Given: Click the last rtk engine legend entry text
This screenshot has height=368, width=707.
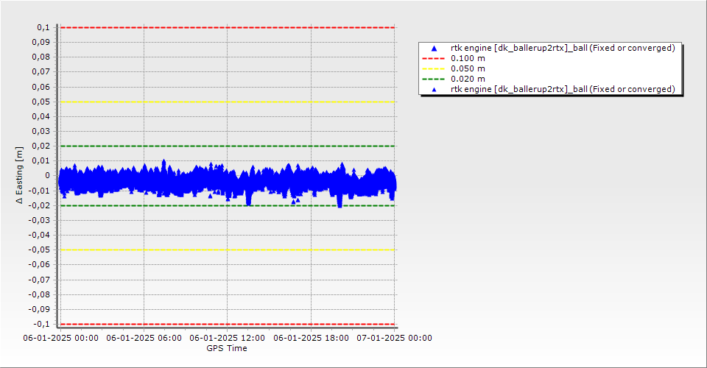Looking at the screenshot, I should tap(563, 89).
